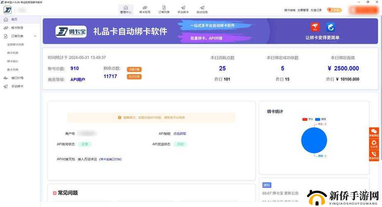The width and height of the screenshot is (382, 207).
Task: Click the 昨日 101 text
Action: point(222,79)
